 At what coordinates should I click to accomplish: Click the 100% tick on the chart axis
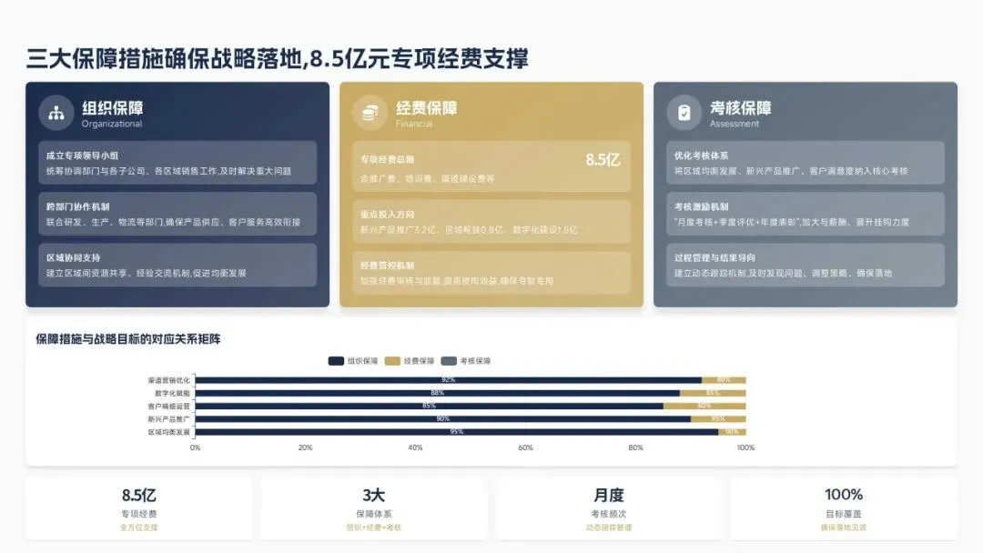(x=746, y=447)
